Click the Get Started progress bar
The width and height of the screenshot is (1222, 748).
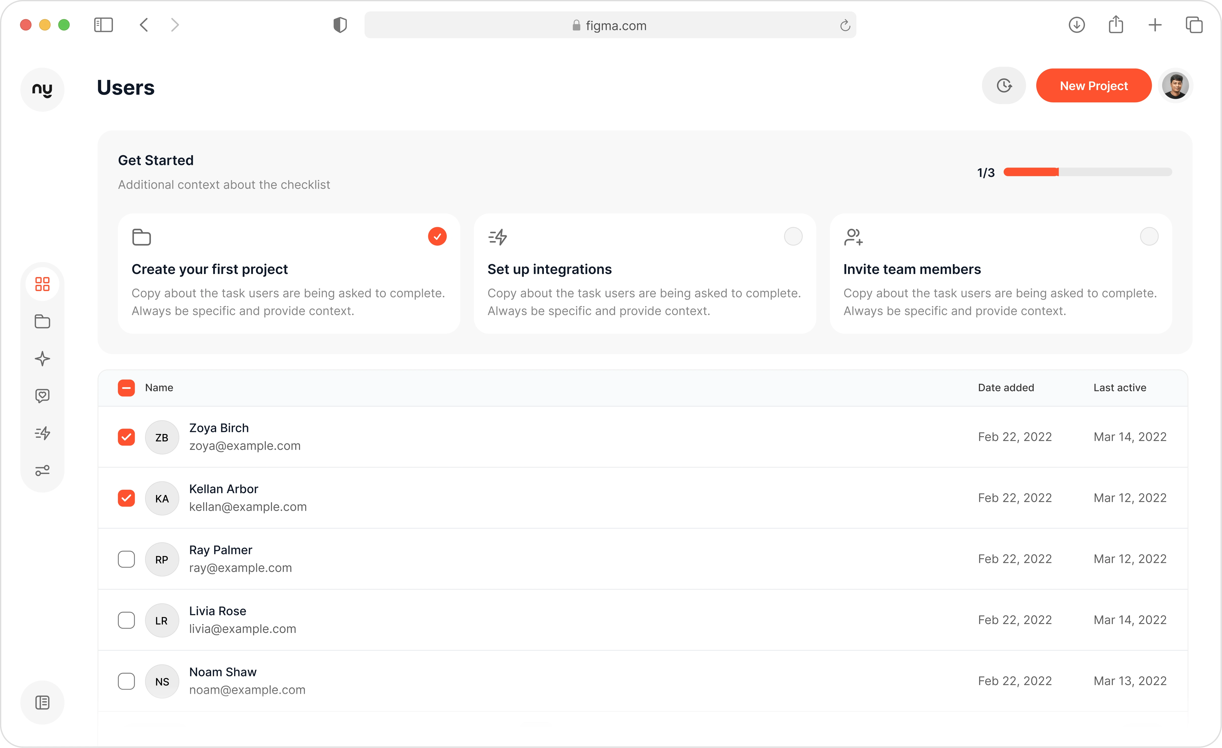tap(1087, 172)
